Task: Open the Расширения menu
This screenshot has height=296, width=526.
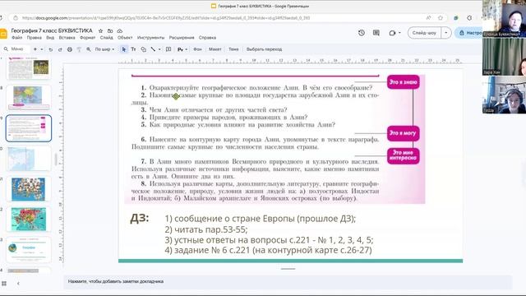Action: 182,38
